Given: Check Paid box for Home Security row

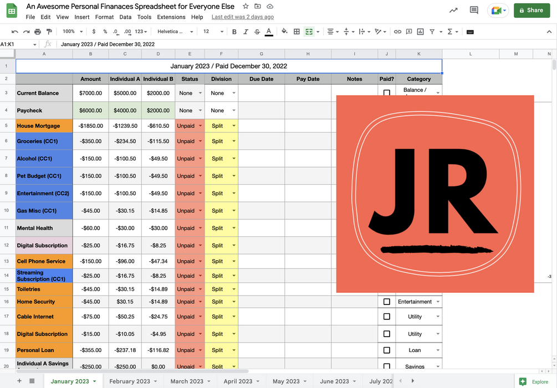Looking at the screenshot, I should (x=387, y=302).
